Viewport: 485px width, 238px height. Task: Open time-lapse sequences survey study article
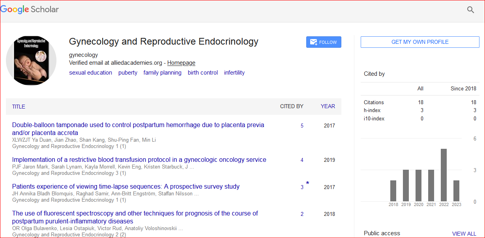[x=125, y=187]
